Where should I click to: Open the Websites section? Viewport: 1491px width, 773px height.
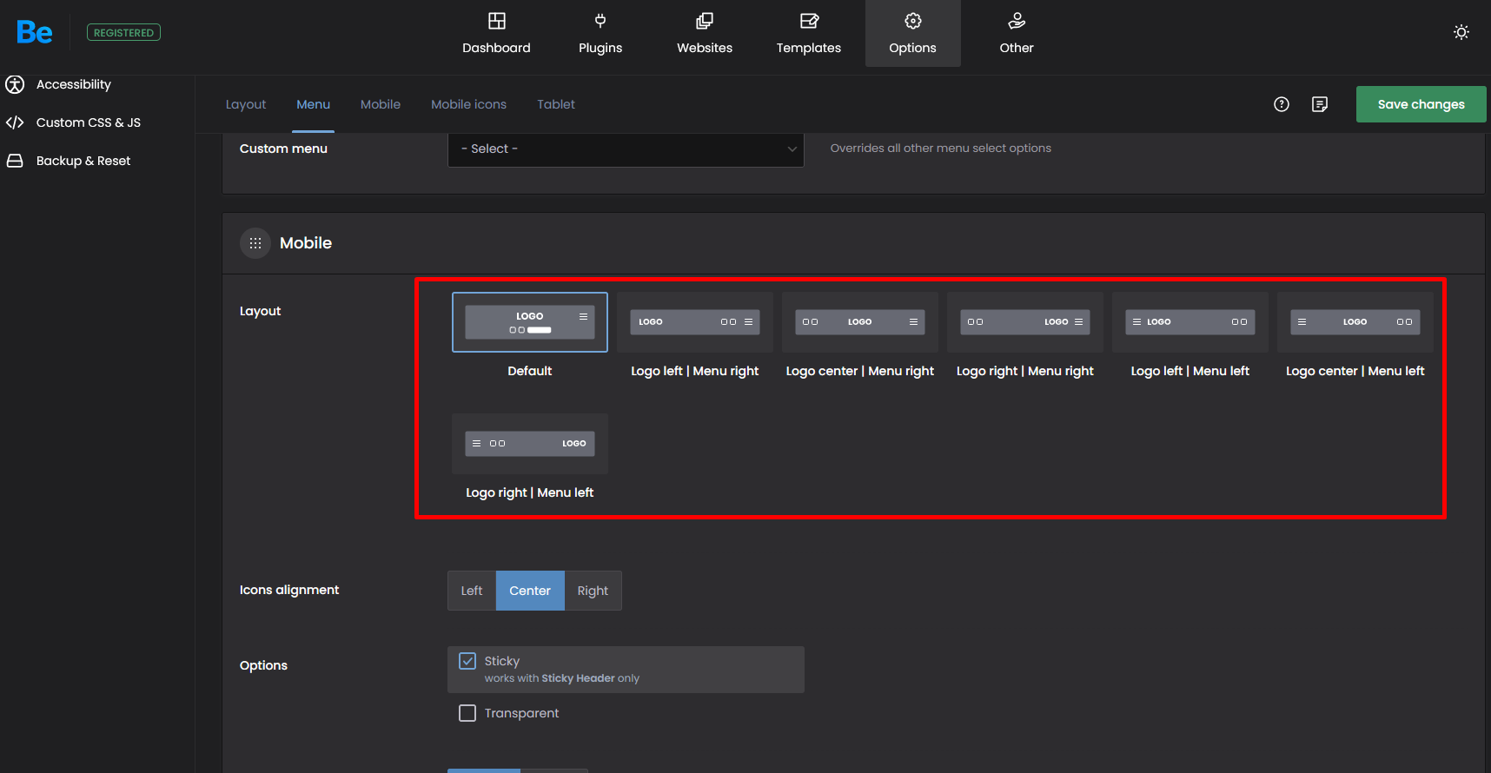point(705,34)
